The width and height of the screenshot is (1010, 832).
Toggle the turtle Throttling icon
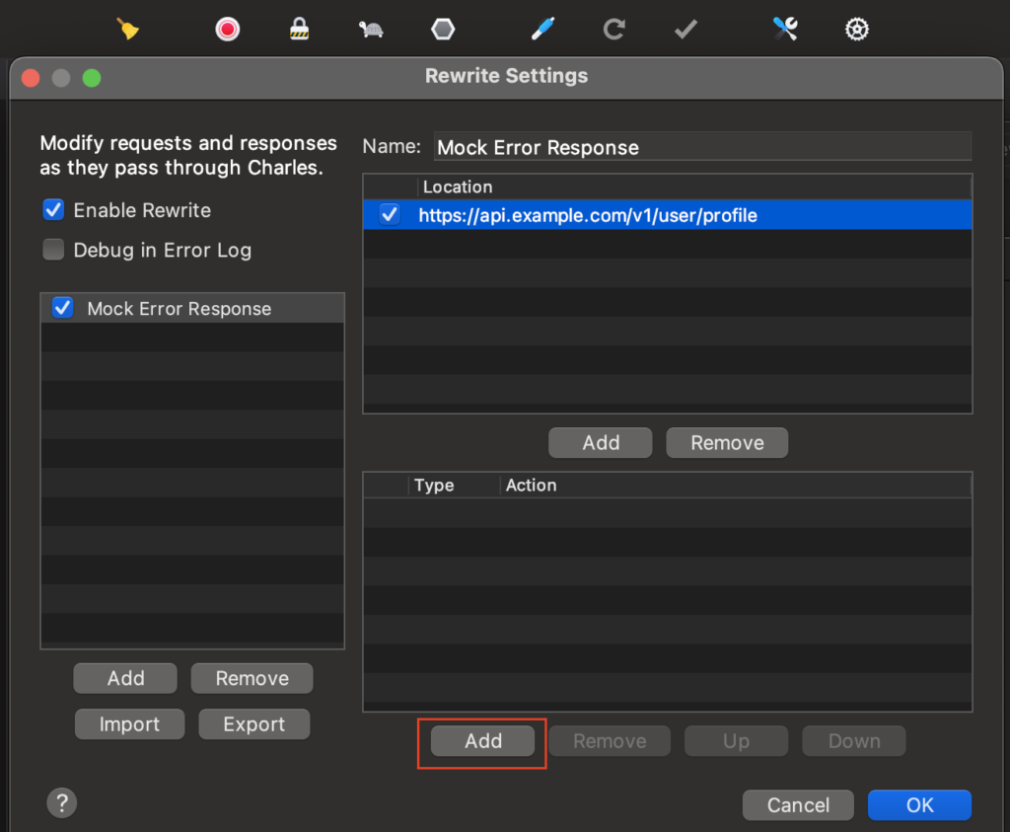pyautogui.click(x=371, y=30)
